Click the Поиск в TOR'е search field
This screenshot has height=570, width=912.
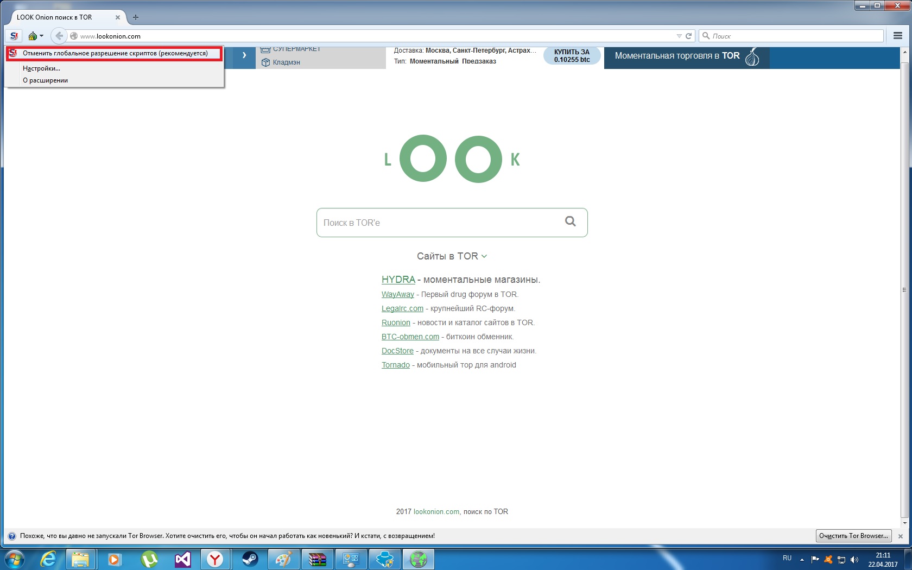click(452, 223)
